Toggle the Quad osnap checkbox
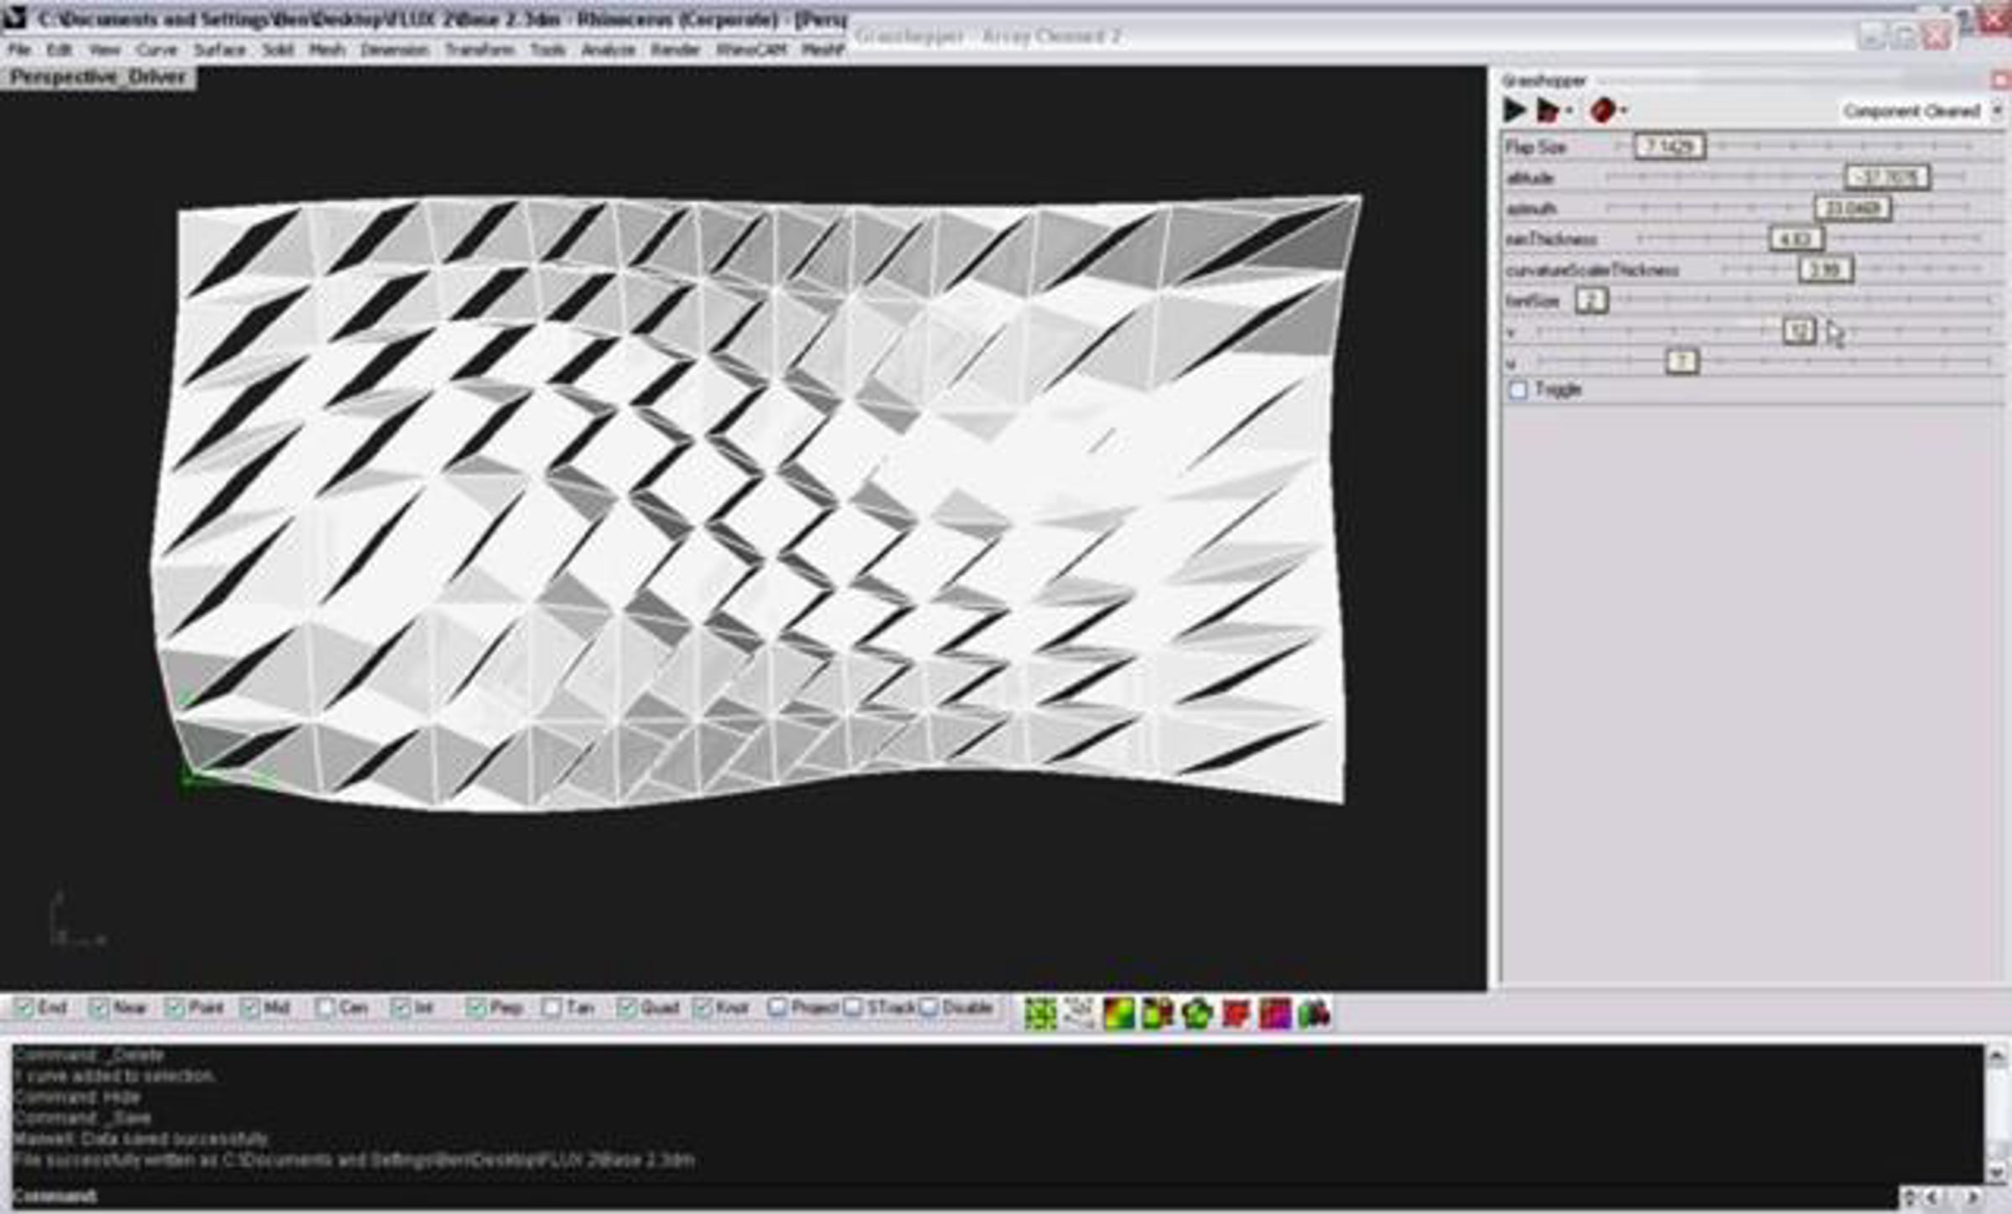 coord(626,1008)
